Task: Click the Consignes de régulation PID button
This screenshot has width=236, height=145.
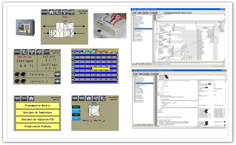Action: (x=38, y=120)
